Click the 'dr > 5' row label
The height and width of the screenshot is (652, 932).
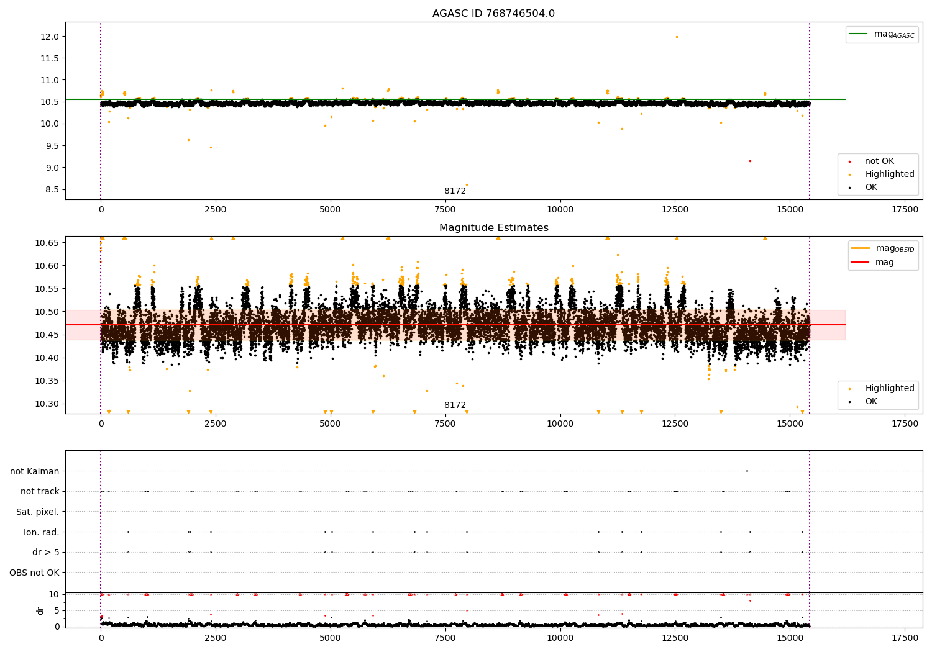[x=46, y=552]
